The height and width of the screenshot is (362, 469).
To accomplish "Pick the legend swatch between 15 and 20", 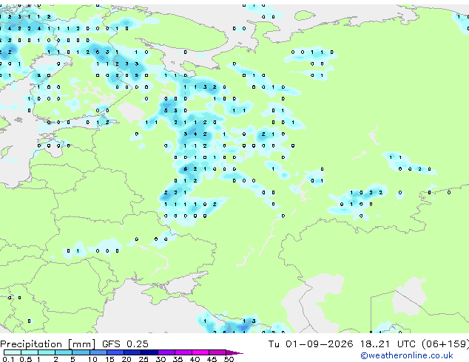I will click(115, 352).
